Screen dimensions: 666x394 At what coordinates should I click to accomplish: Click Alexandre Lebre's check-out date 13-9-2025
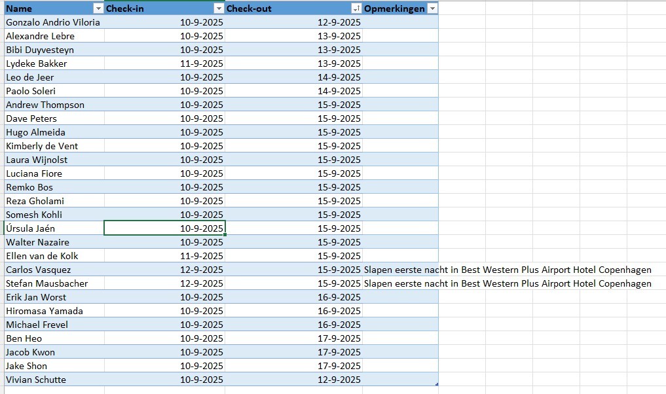point(293,36)
